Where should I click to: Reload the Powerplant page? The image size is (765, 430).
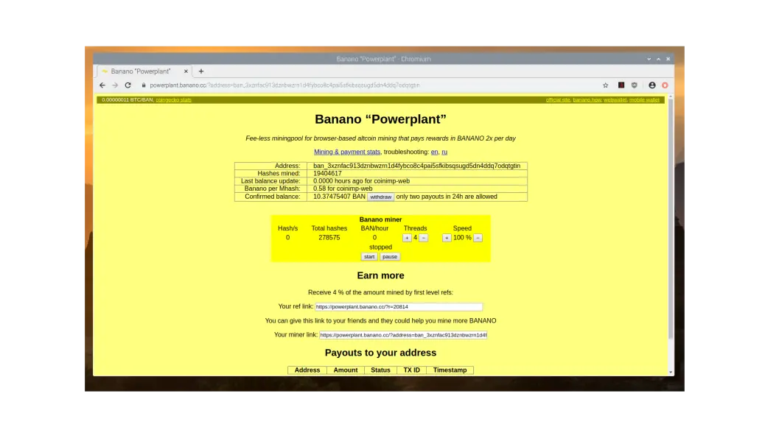[x=128, y=85]
